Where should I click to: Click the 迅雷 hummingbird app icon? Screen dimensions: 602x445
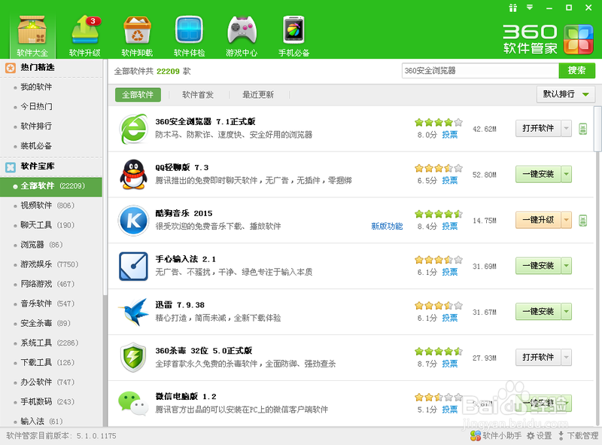[x=133, y=312]
